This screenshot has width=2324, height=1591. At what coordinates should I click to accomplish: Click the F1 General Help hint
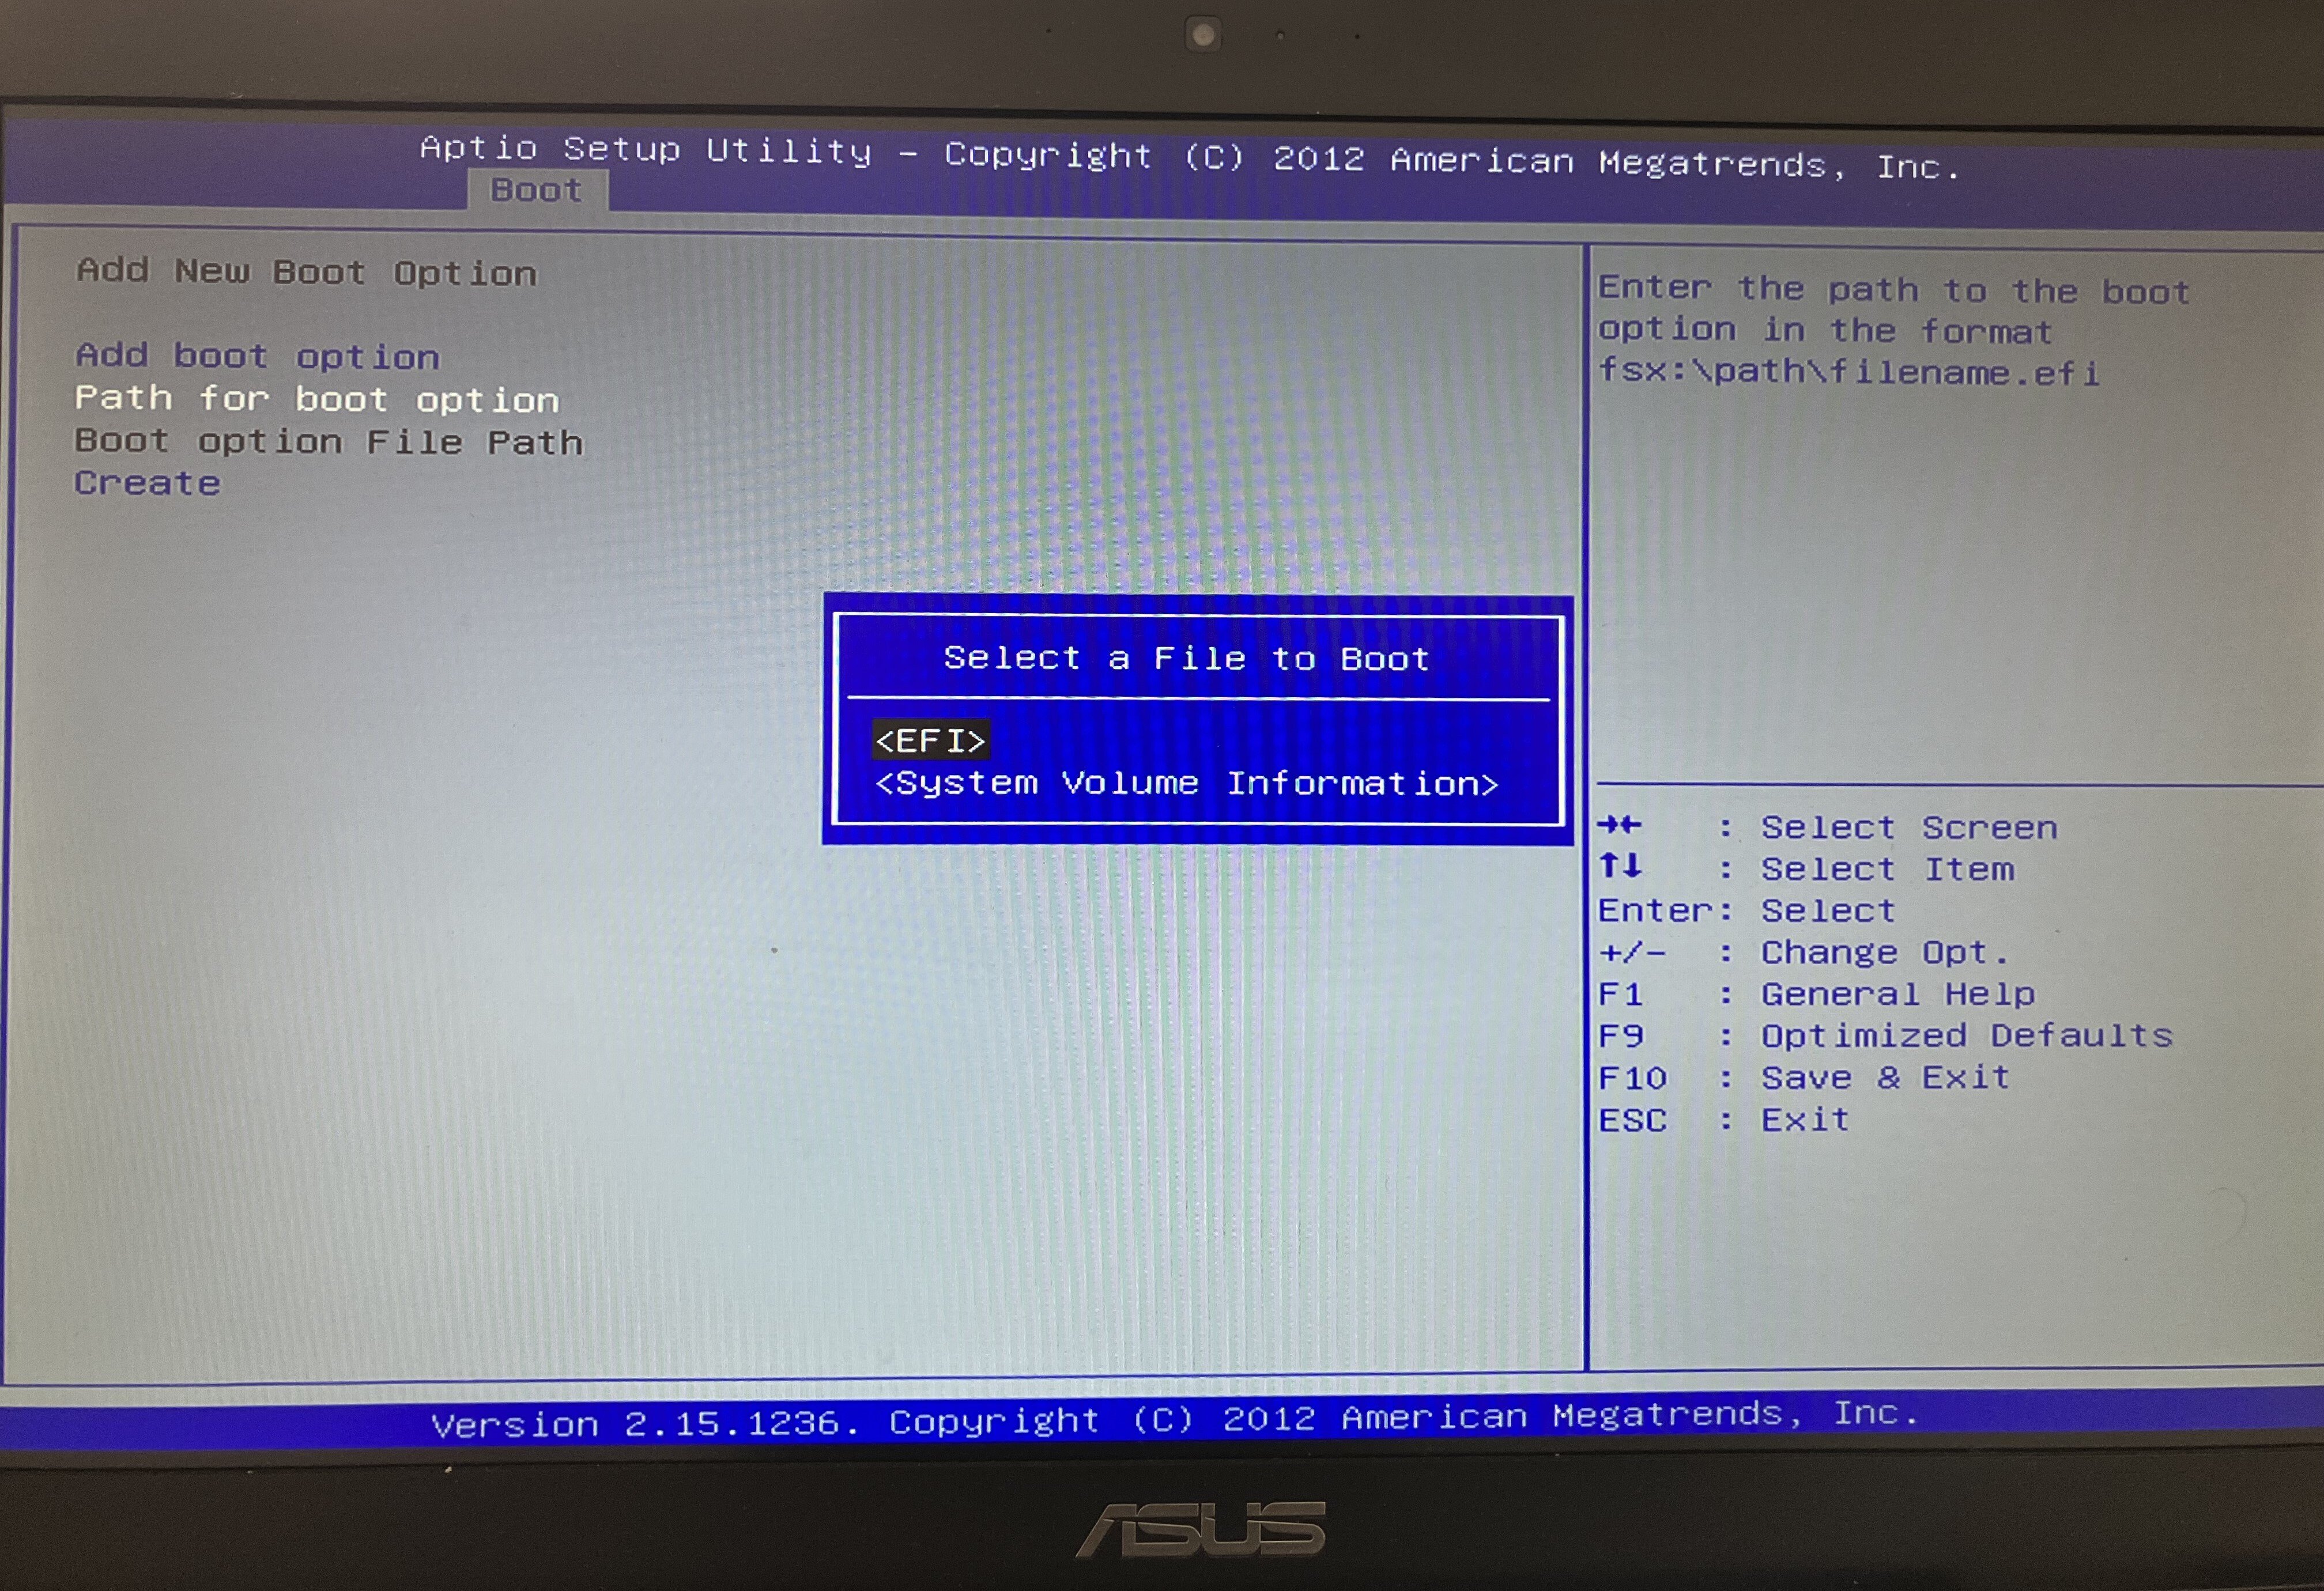coord(1817,994)
